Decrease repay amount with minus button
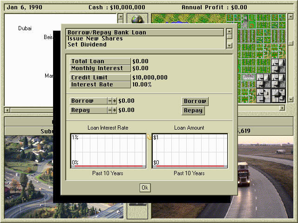Image resolution: width=298 pixels, height=223 pixels. pos(110,110)
